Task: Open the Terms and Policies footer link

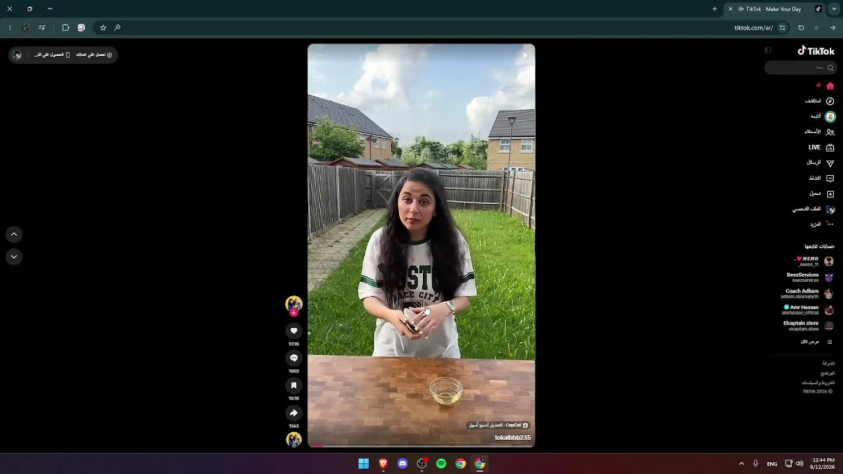Action: pyautogui.click(x=818, y=382)
